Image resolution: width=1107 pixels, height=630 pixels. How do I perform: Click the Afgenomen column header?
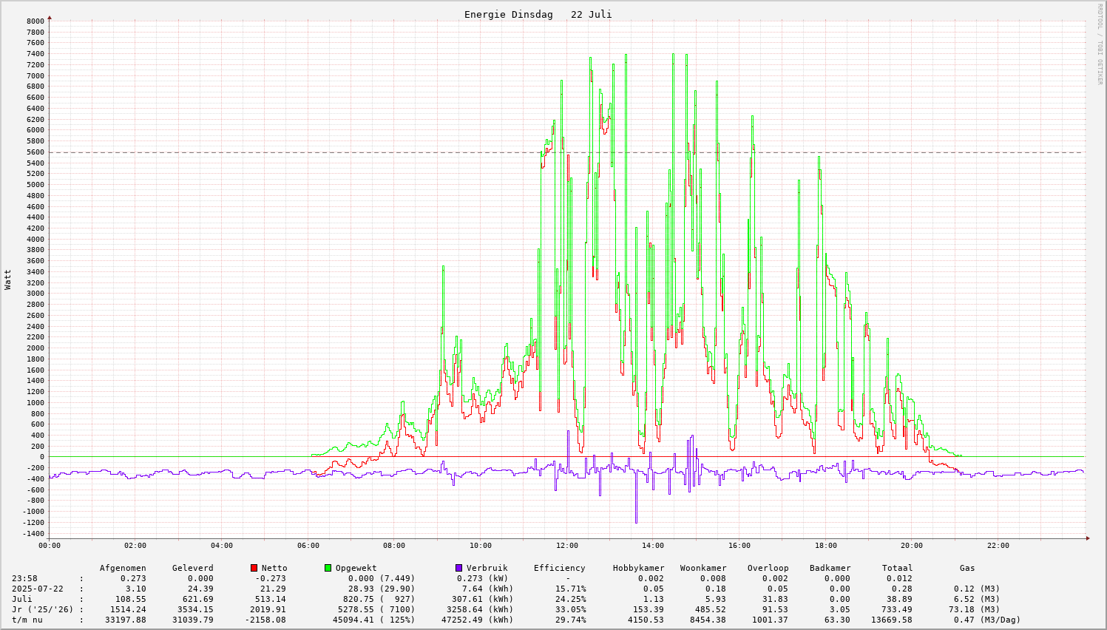123,568
